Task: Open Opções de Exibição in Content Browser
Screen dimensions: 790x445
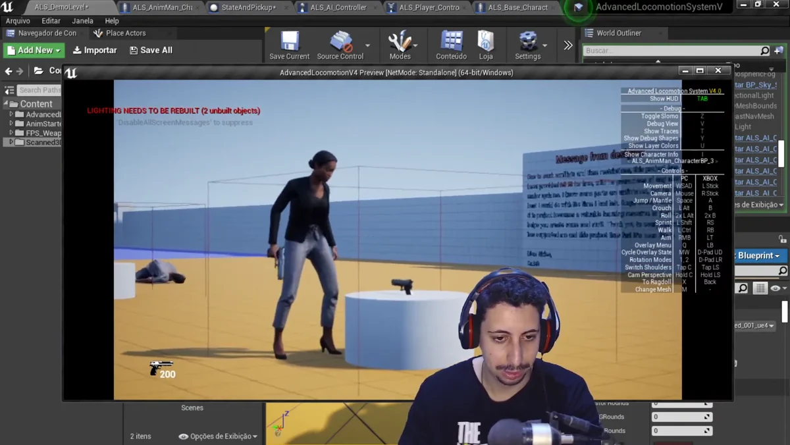Action: coord(218,436)
